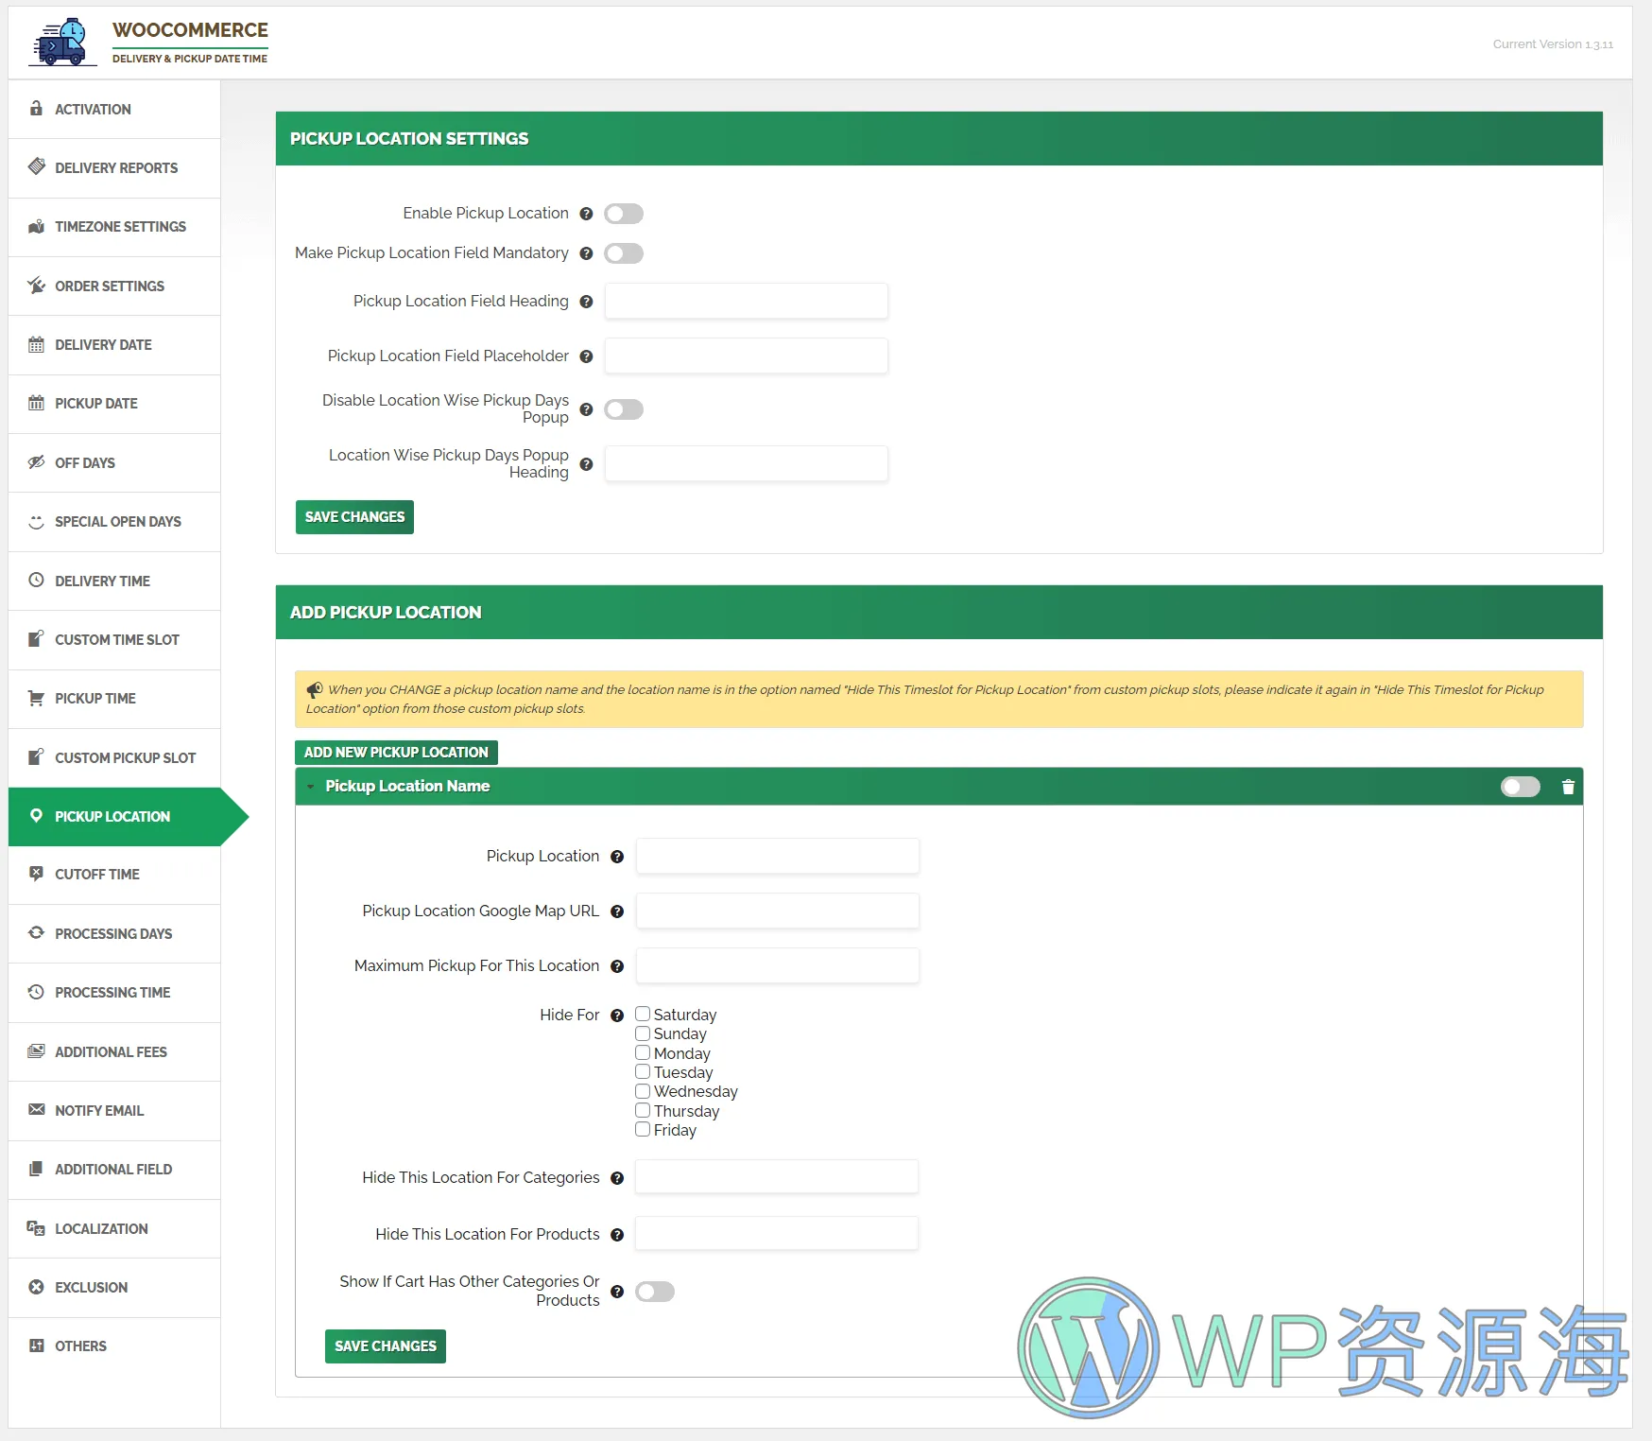Click help icon beside Enable Pickup Location
The image size is (1652, 1441).
pos(586,214)
